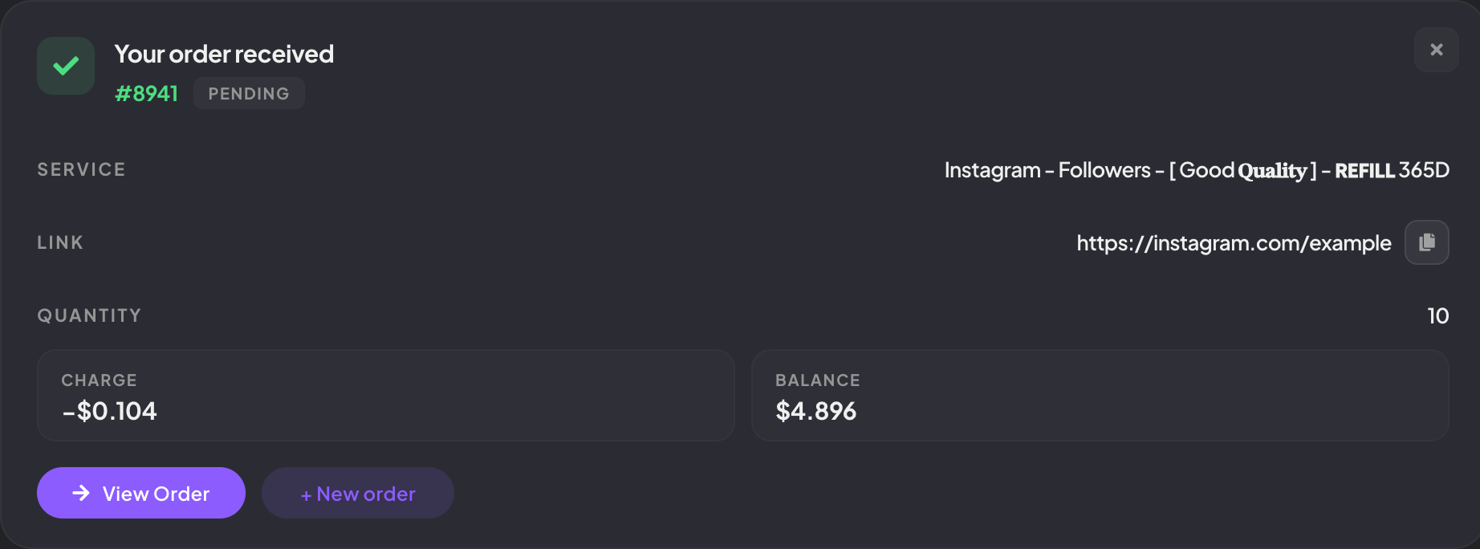Click the instagram.com/example link text
1480x549 pixels.
(1234, 243)
